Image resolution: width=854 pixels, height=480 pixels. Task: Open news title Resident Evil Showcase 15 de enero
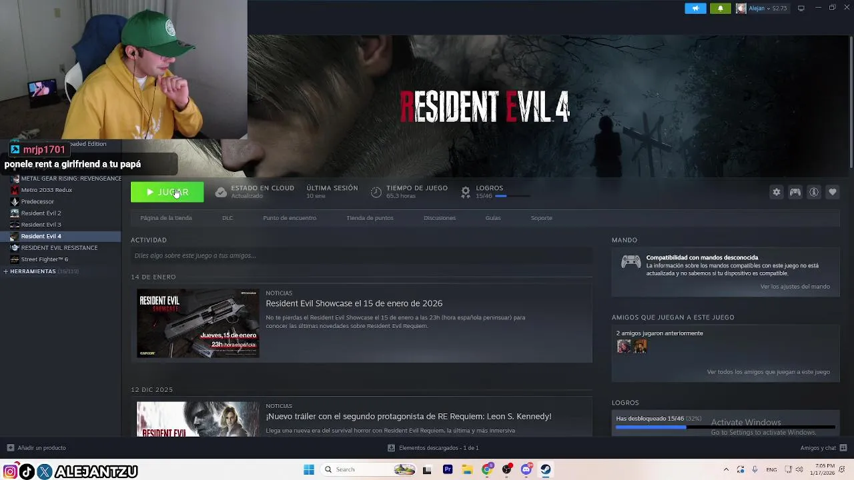pos(354,303)
